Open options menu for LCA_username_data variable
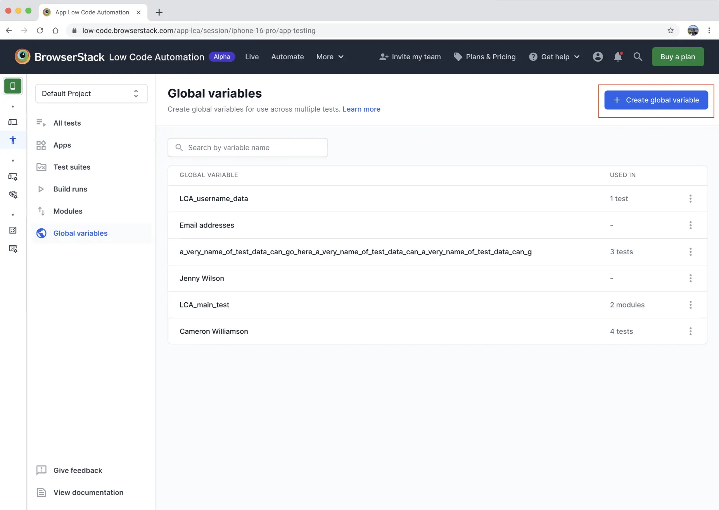 click(690, 198)
